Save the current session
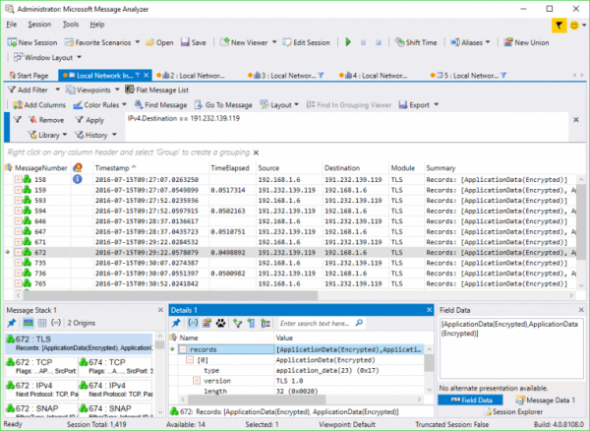The height and width of the screenshot is (431, 590). point(194,42)
